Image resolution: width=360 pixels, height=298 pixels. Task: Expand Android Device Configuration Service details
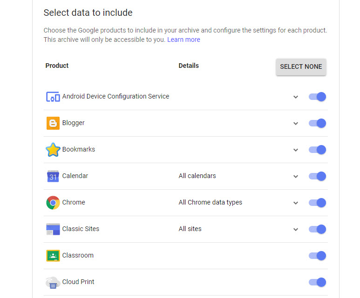click(x=296, y=97)
